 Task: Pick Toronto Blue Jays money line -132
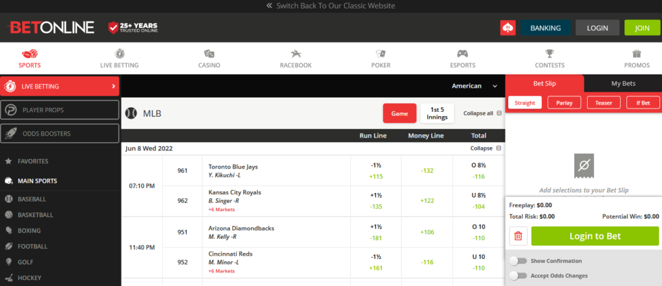(427, 171)
